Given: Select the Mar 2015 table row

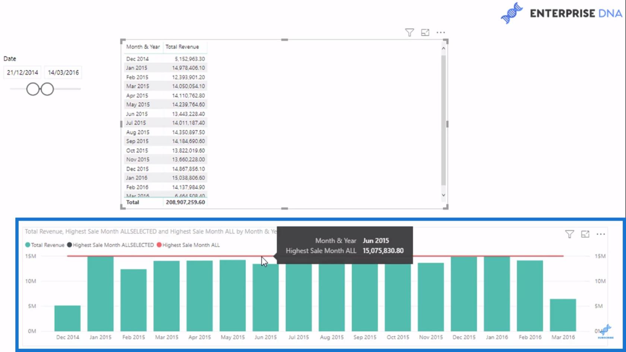Looking at the screenshot, I should 165,86.
